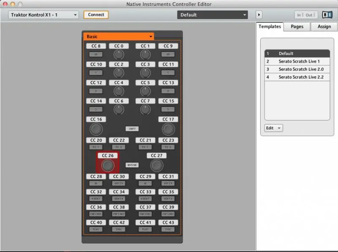Image resolution: width=338 pixels, height=252 pixels.
Task: Switch to the Assign tab
Action: [x=324, y=27]
